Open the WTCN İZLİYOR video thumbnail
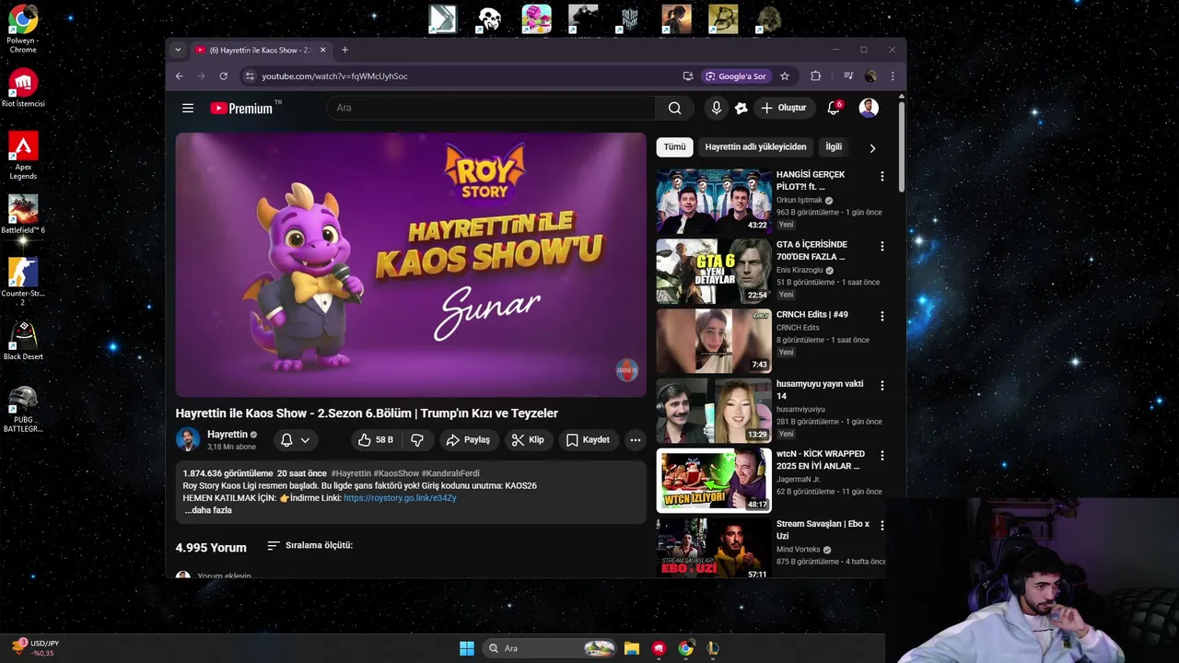The width and height of the screenshot is (1179, 663). tap(714, 480)
